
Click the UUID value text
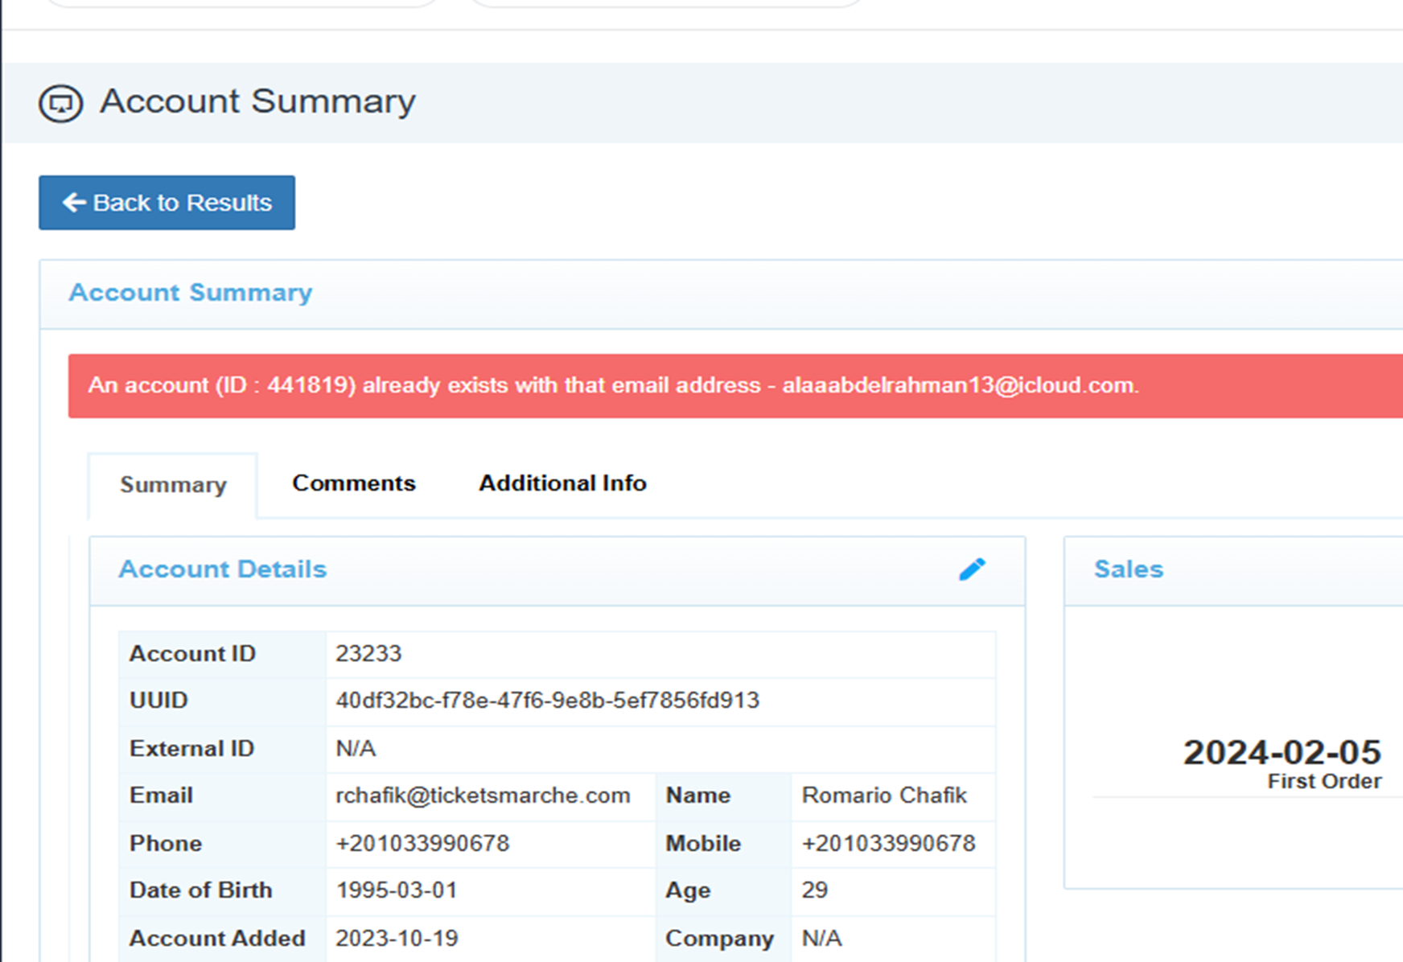547,700
